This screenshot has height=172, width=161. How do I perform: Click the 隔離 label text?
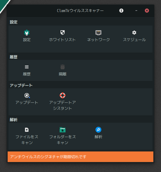coord(63,74)
